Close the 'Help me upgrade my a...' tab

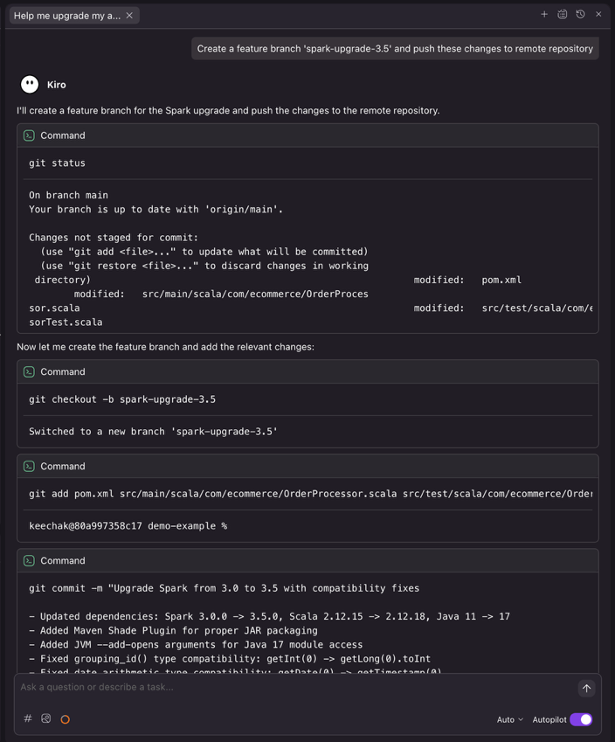pos(129,16)
